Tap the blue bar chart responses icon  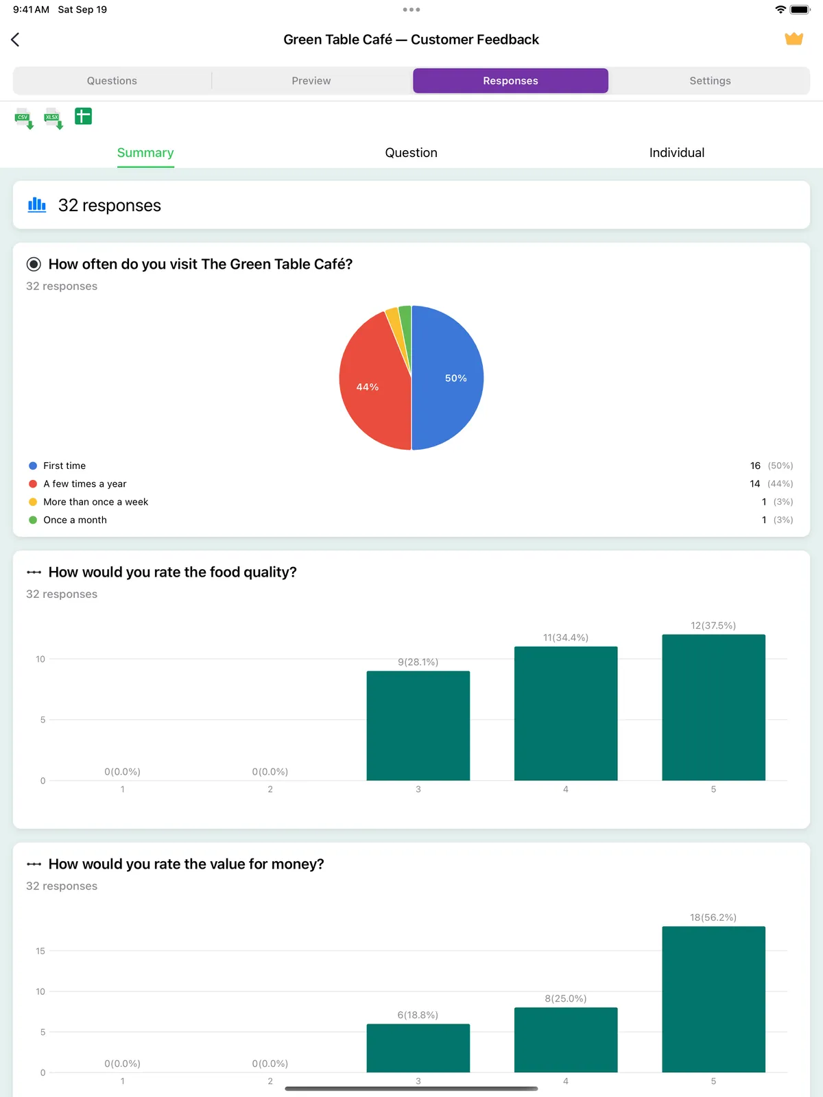(37, 204)
